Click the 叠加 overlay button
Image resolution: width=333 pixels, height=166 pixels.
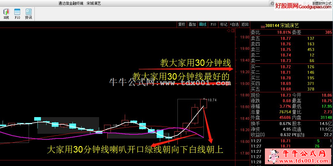[x=192, y=24]
